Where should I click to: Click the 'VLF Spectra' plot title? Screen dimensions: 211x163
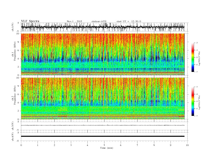pos(30,21)
